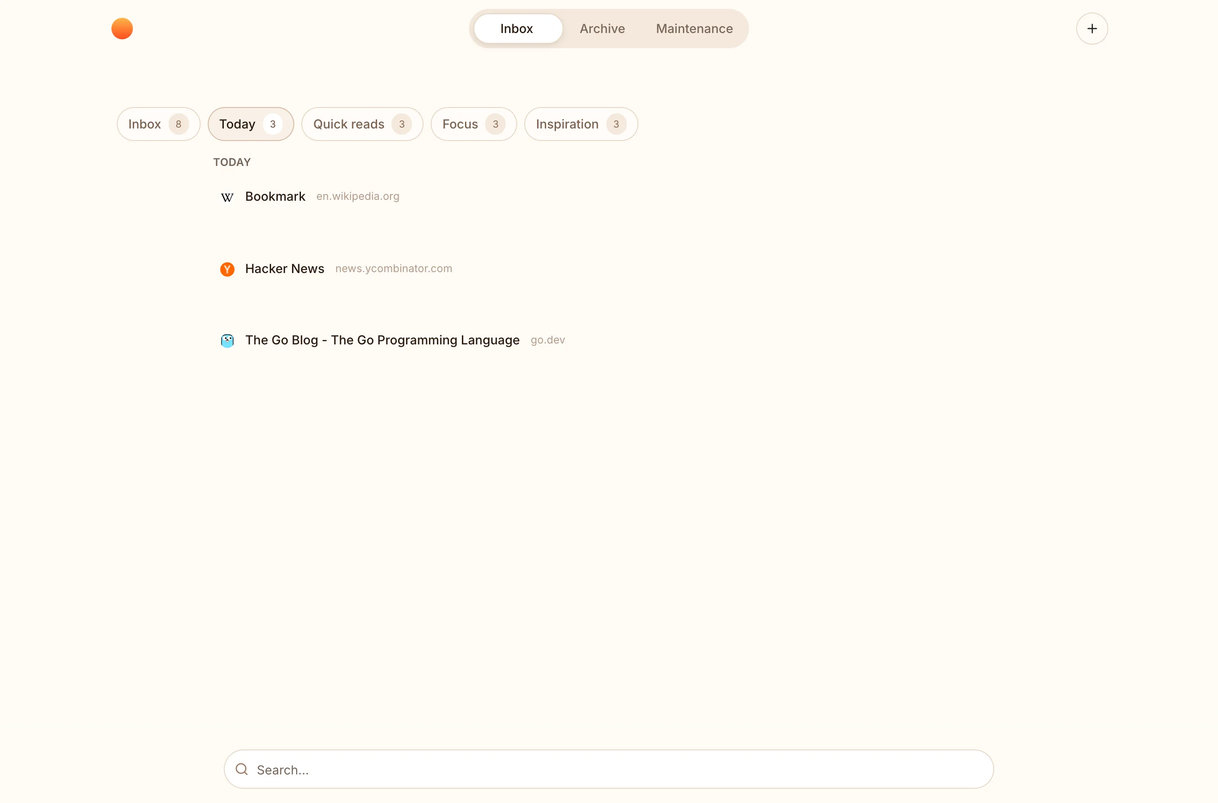Click the Hacker News Y favicon

(227, 269)
